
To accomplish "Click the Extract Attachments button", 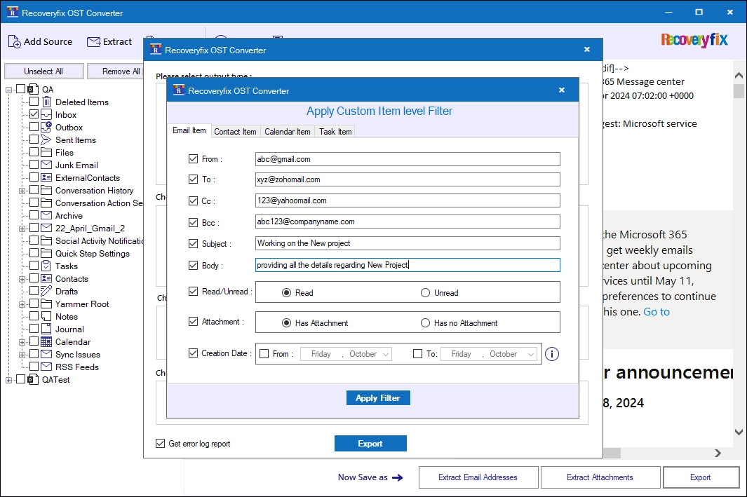I will pyautogui.click(x=600, y=477).
